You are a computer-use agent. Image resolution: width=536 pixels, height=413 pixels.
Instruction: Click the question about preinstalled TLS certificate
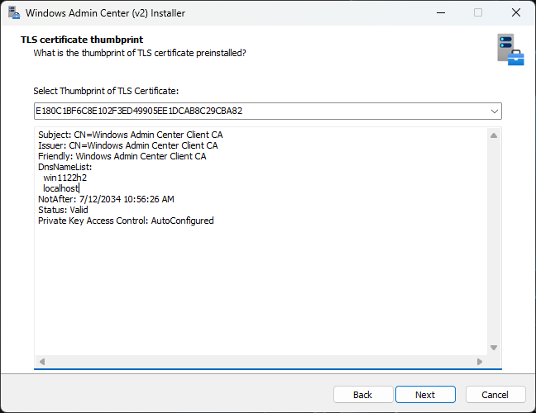[x=140, y=53]
